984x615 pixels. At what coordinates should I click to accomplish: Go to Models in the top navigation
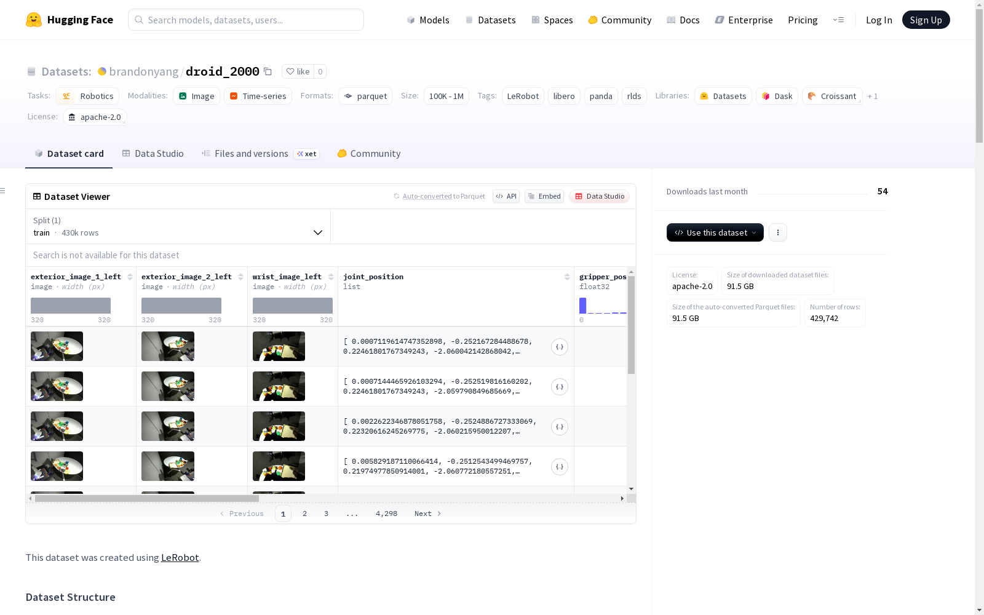(428, 20)
